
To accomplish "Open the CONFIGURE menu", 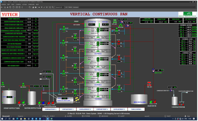I will tap(31, 4).
